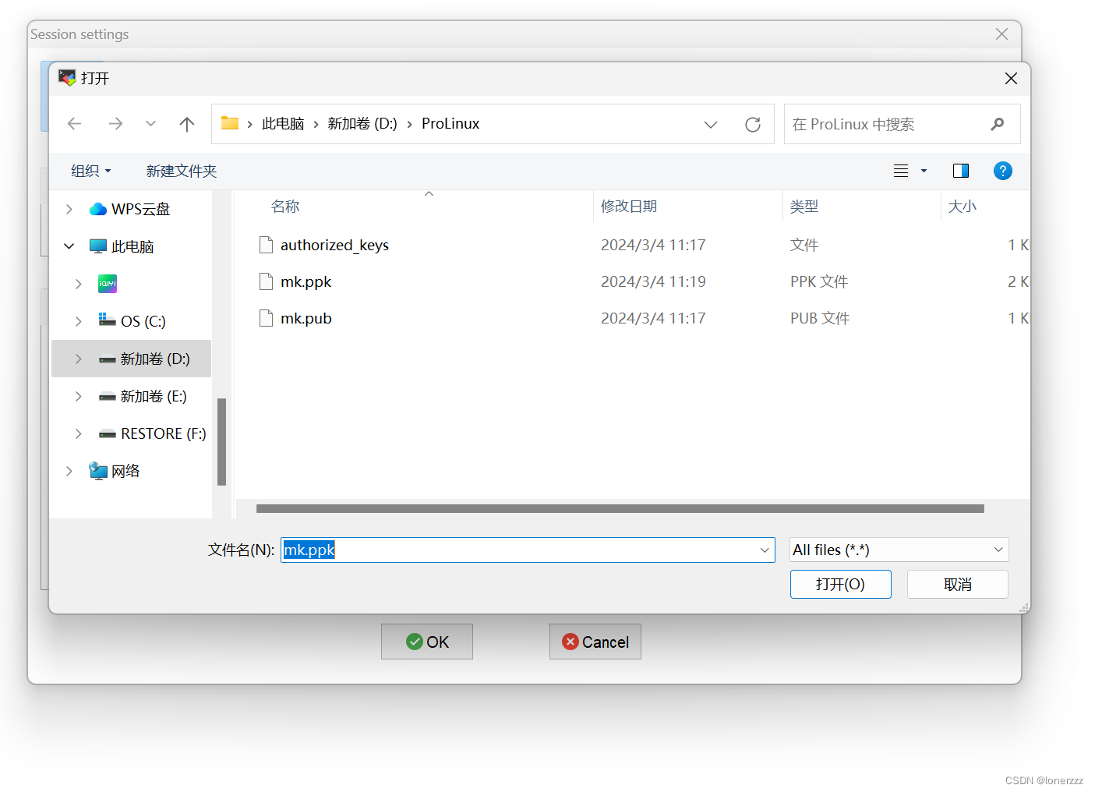Collapse the 此电脑 tree node
Screen dimensions: 1095x792
tap(69, 246)
